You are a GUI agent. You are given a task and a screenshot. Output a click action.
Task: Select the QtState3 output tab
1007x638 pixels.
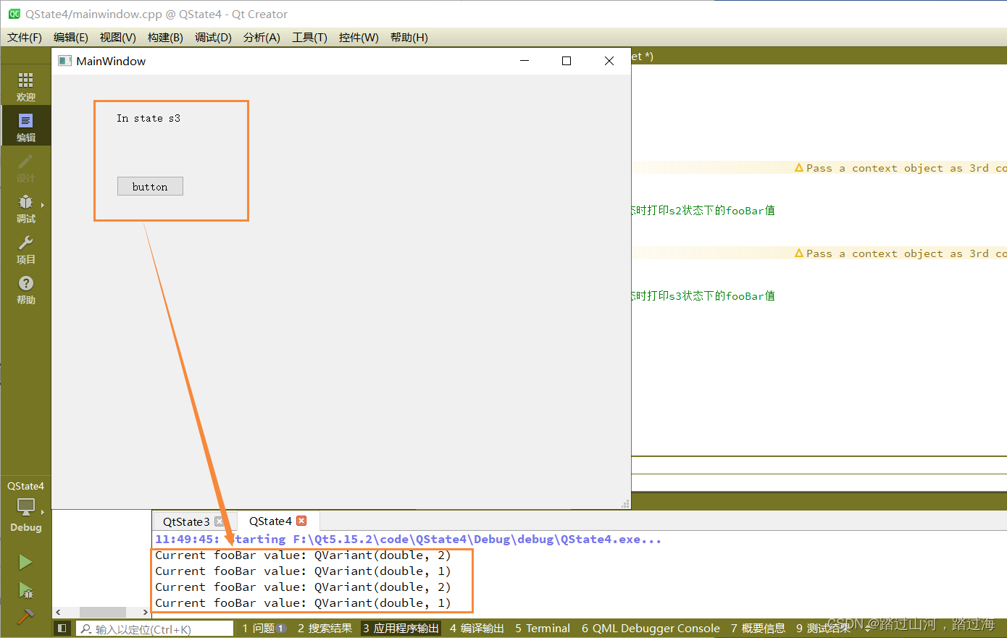click(186, 521)
